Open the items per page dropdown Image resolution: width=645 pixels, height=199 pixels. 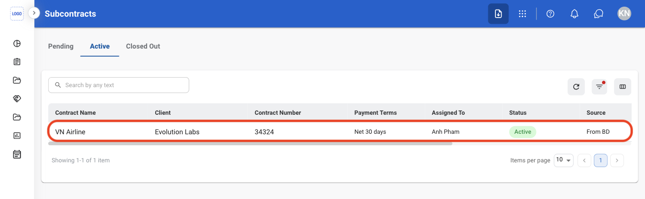pos(564,160)
